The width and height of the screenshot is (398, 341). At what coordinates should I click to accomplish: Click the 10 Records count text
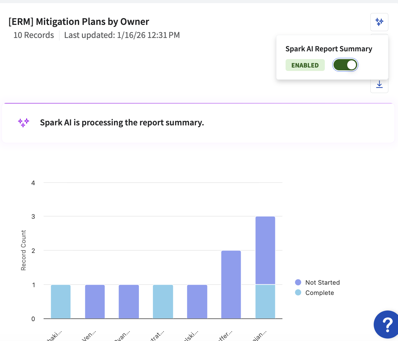tap(34, 35)
